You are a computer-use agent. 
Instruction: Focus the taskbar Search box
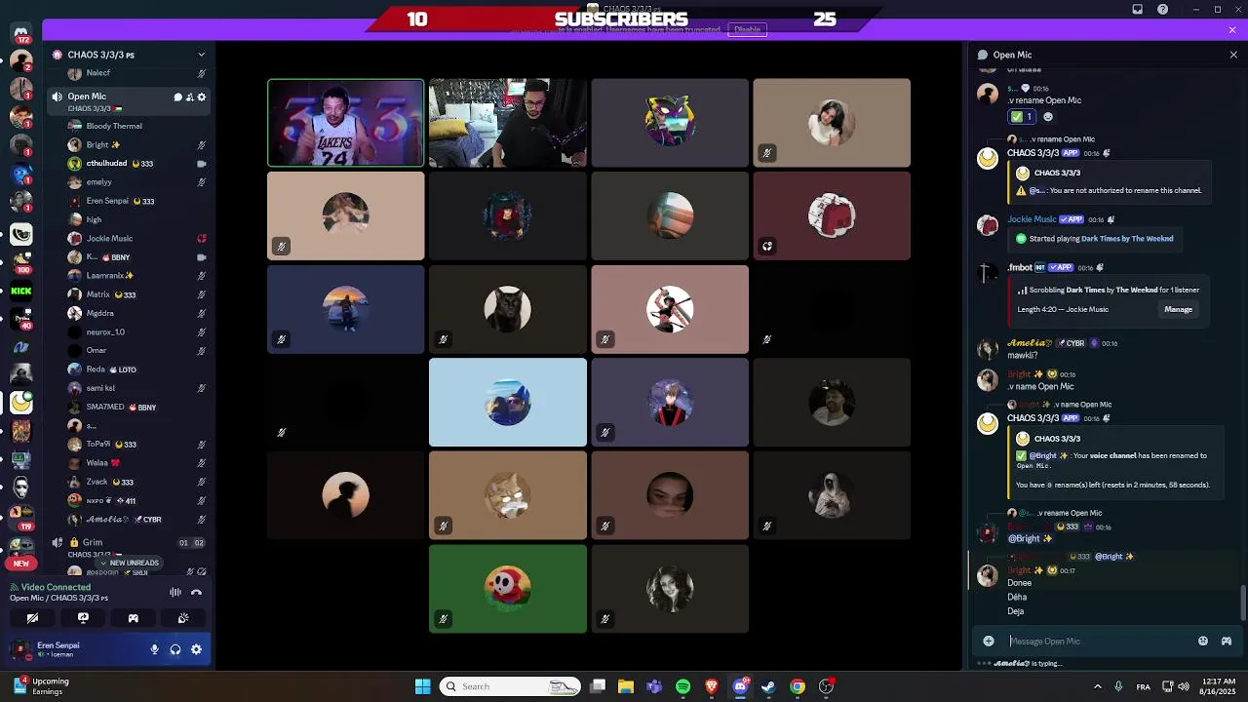(x=512, y=686)
